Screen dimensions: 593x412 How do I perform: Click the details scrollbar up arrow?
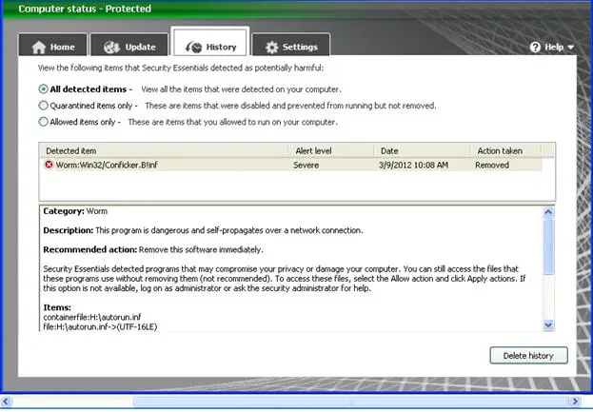(548, 212)
